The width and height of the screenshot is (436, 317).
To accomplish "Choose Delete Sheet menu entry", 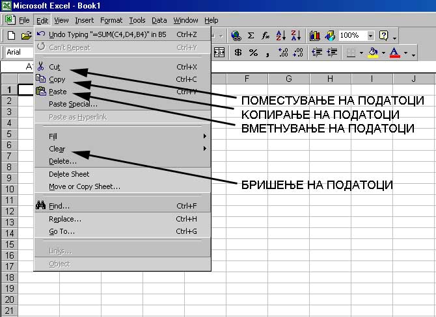I will [x=122, y=174].
